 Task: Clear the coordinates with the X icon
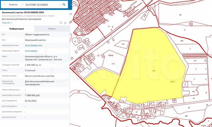point(60,5)
